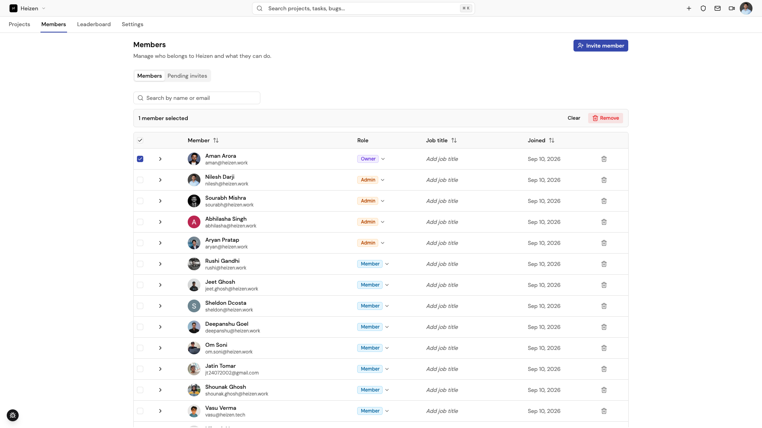Remove Sheldon Dcosta via trash icon
Image resolution: width=762 pixels, height=428 pixels.
[x=604, y=306]
